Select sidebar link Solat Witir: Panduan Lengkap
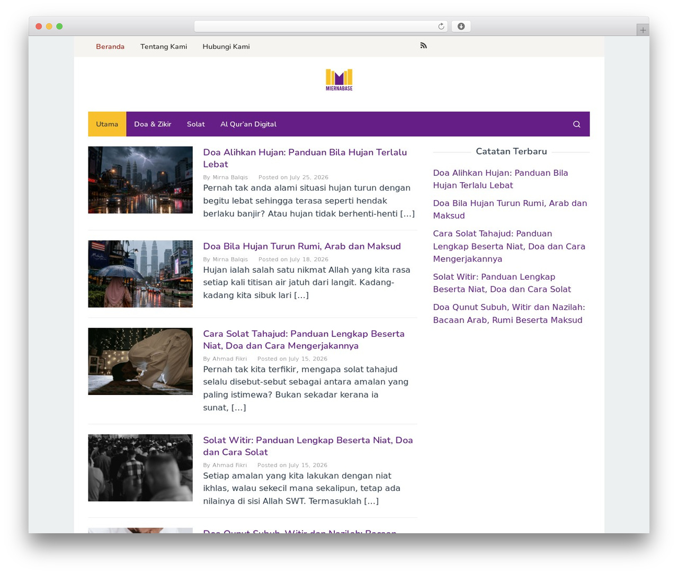Image resolution: width=678 pixels, height=574 pixels. [x=502, y=283]
